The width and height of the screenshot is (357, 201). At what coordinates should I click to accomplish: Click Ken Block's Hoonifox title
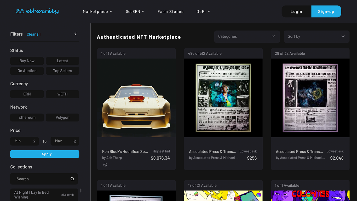click(125, 152)
